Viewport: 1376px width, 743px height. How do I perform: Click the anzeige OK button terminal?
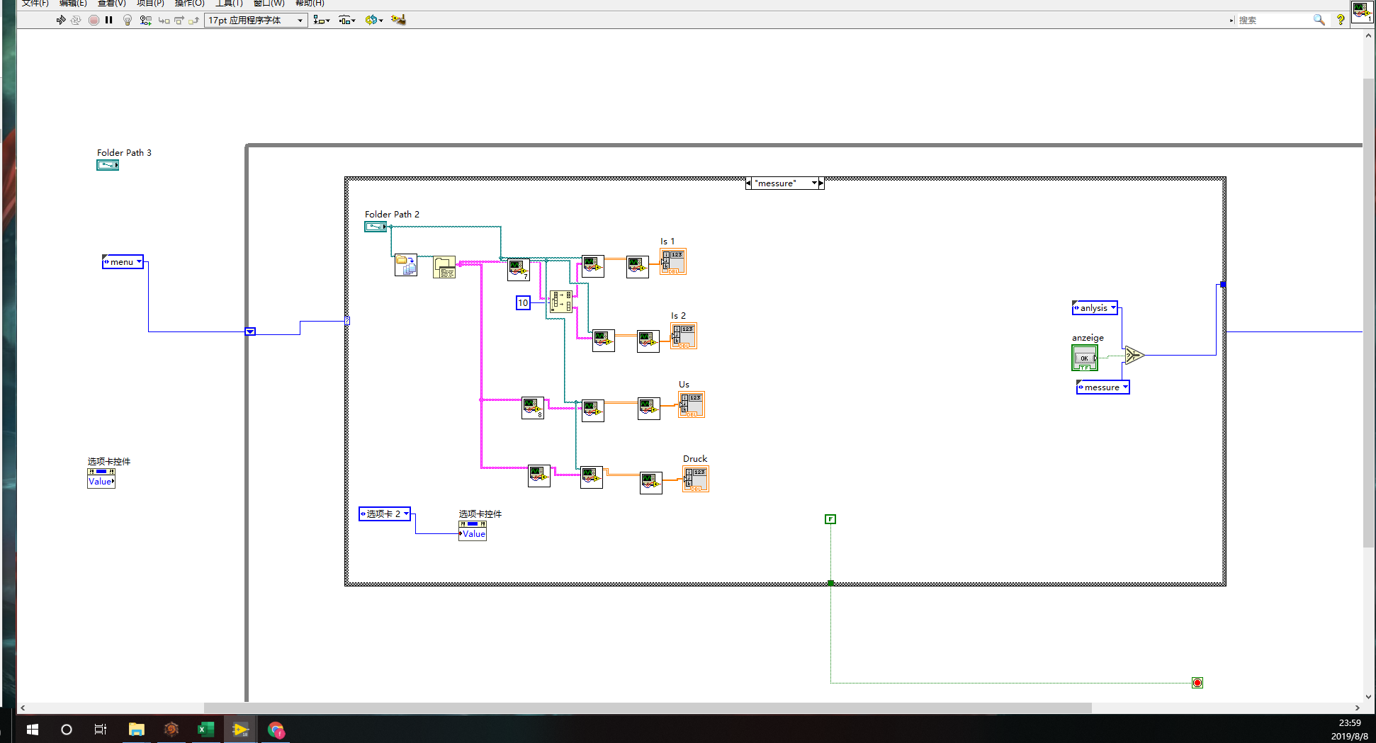point(1085,358)
